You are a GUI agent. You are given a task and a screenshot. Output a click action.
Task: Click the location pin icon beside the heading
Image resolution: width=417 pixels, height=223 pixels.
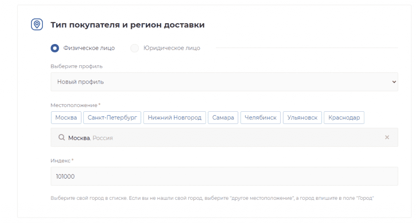tap(37, 24)
